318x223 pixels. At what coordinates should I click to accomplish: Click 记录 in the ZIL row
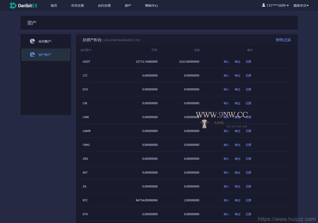pos(248,186)
